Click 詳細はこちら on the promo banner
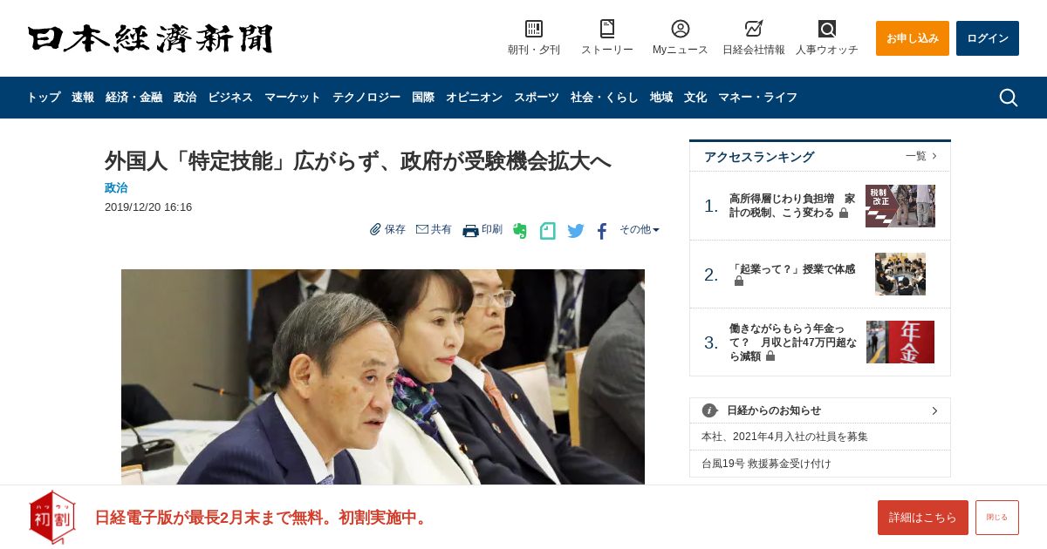Screen dimensions: 1047x549 tap(923, 518)
